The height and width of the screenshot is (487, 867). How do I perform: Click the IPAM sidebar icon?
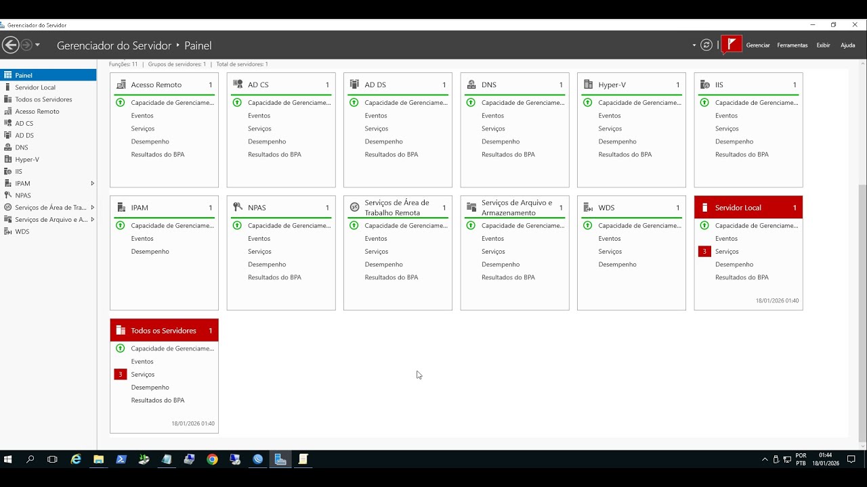pyautogui.click(x=8, y=183)
